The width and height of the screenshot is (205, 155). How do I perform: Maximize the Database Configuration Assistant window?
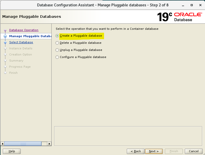coord(192,5)
